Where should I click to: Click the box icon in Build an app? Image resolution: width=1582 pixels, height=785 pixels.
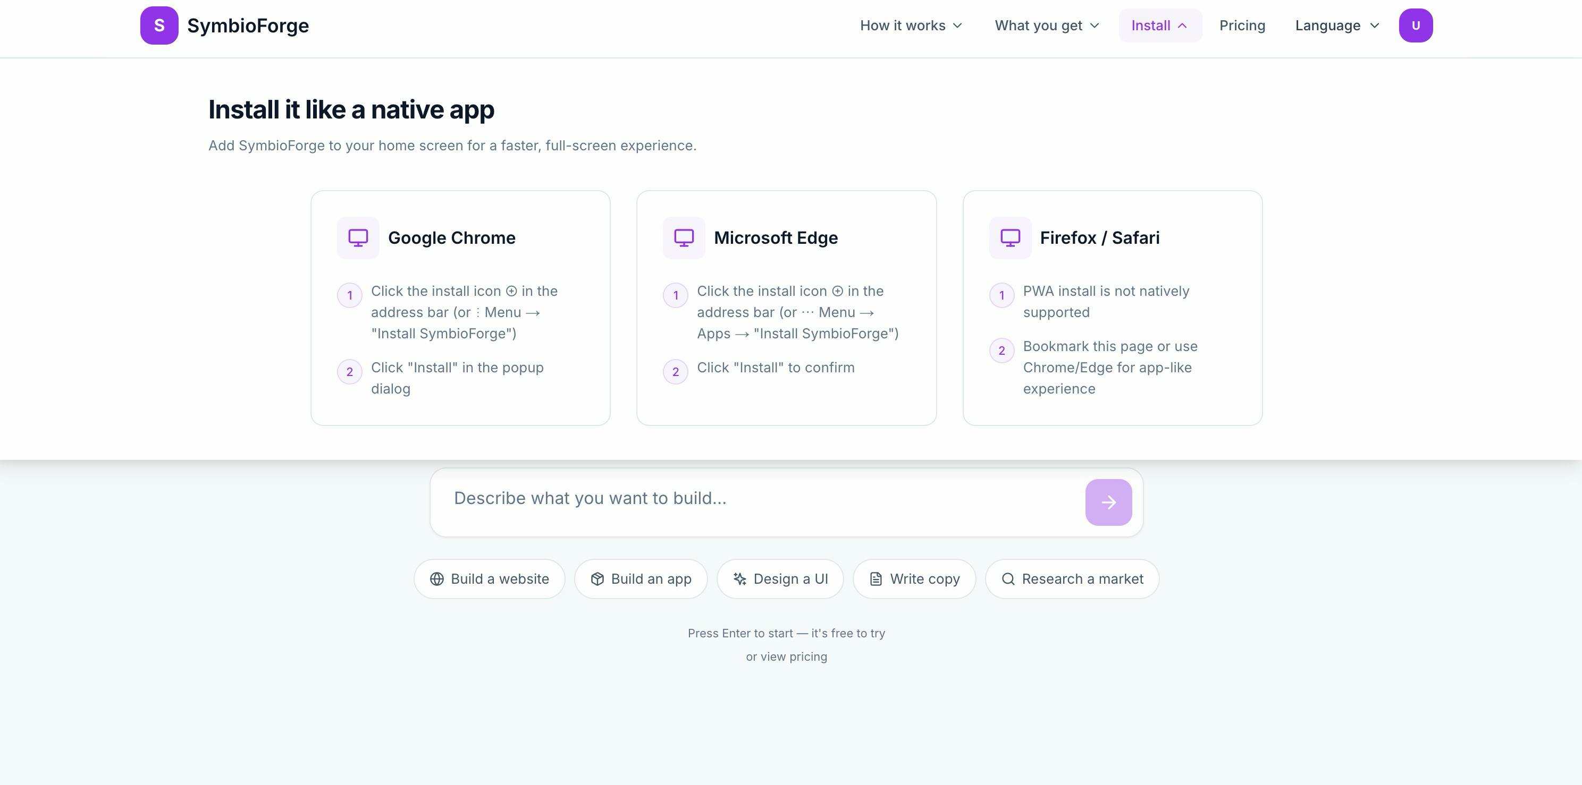click(597, 579)
